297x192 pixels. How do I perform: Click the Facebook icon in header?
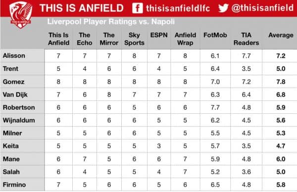click(138, 8)
